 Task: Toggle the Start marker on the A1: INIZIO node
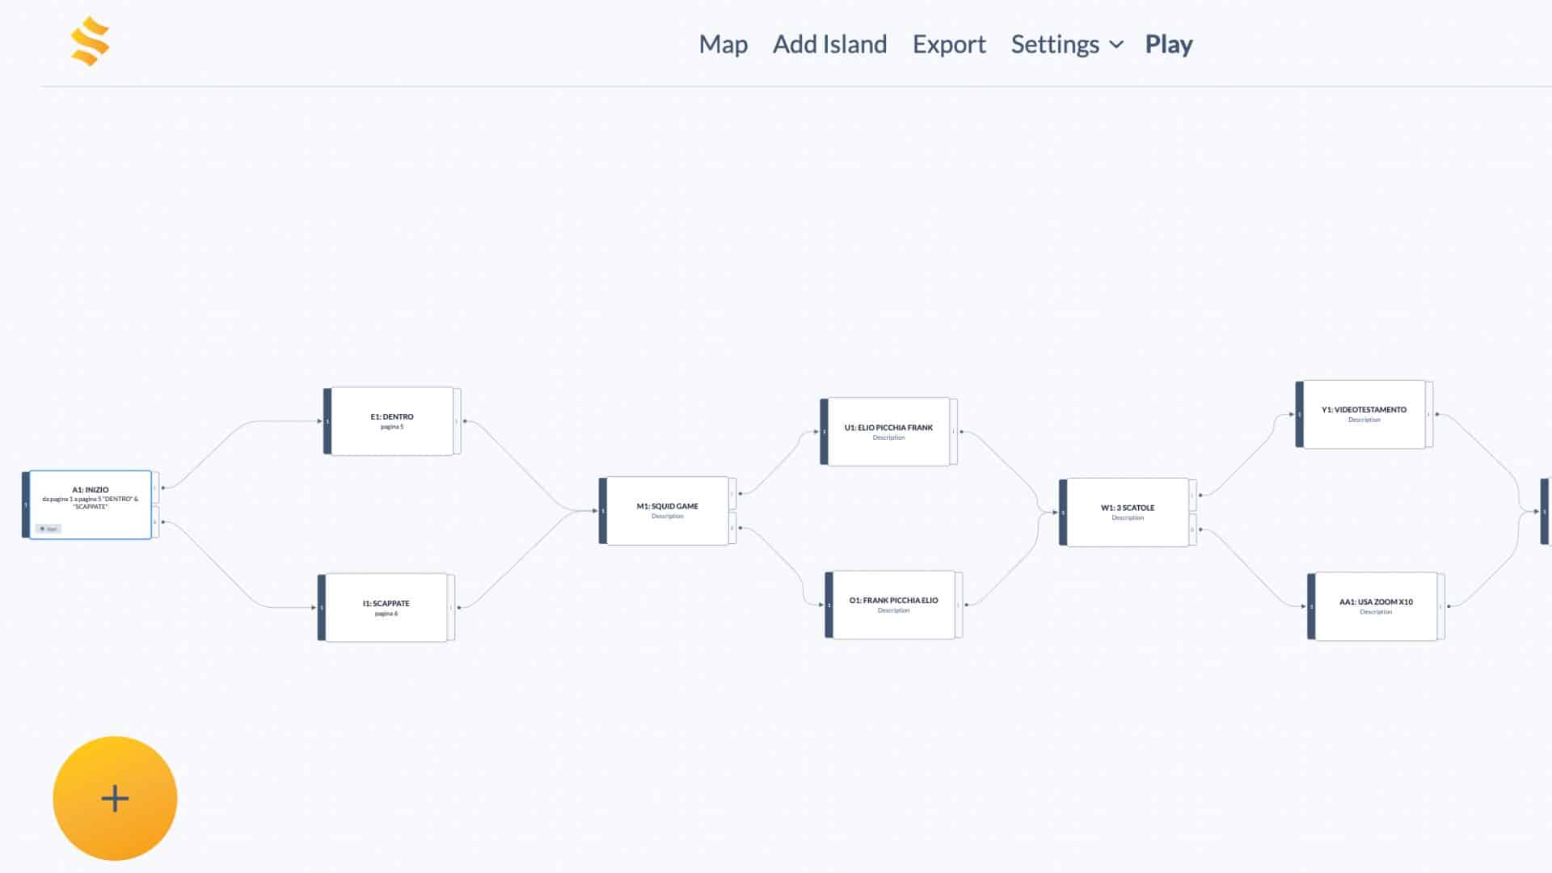50,528
